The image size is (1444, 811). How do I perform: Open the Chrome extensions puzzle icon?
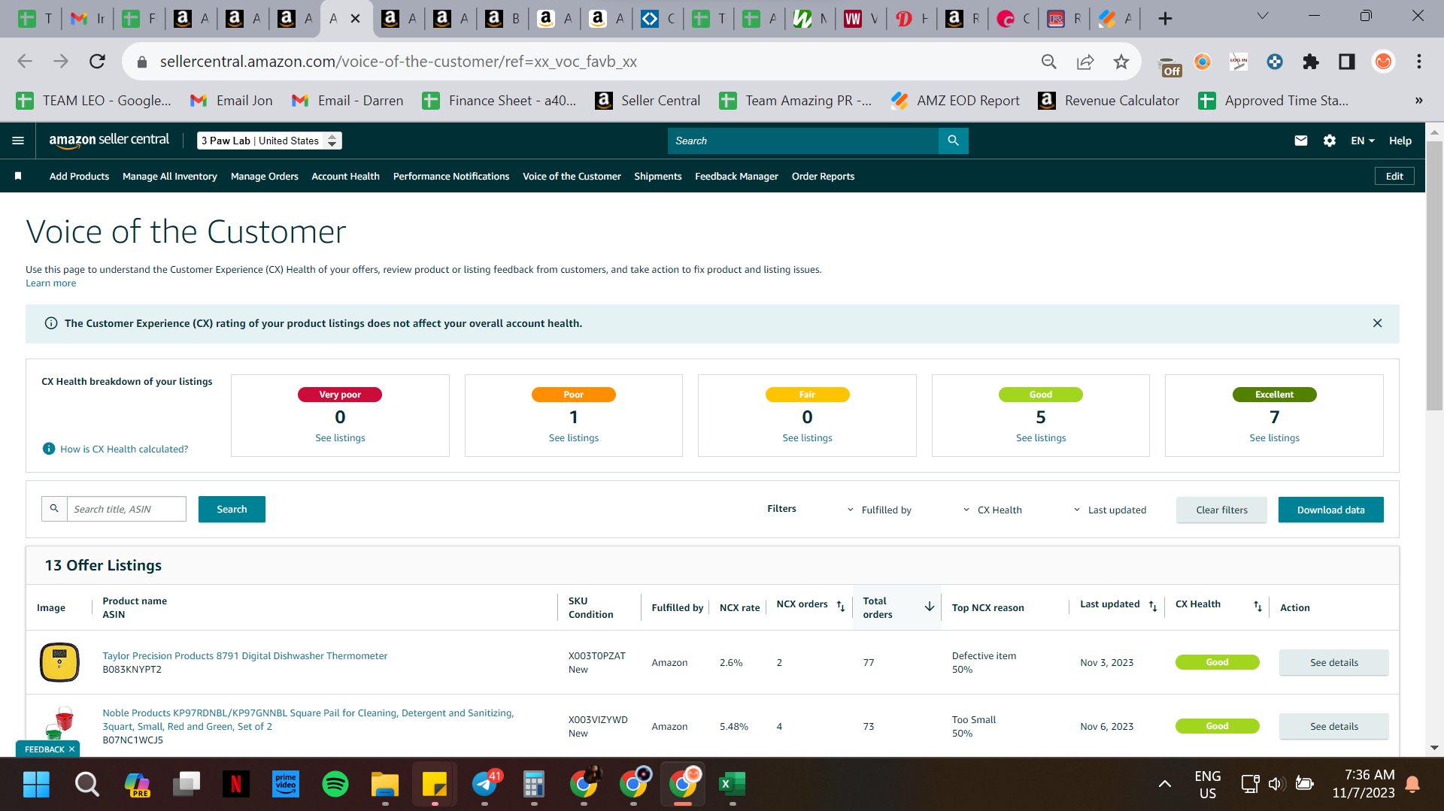(1311, 62)
